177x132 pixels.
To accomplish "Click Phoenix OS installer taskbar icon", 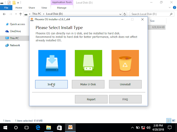I will pos(70,128).
